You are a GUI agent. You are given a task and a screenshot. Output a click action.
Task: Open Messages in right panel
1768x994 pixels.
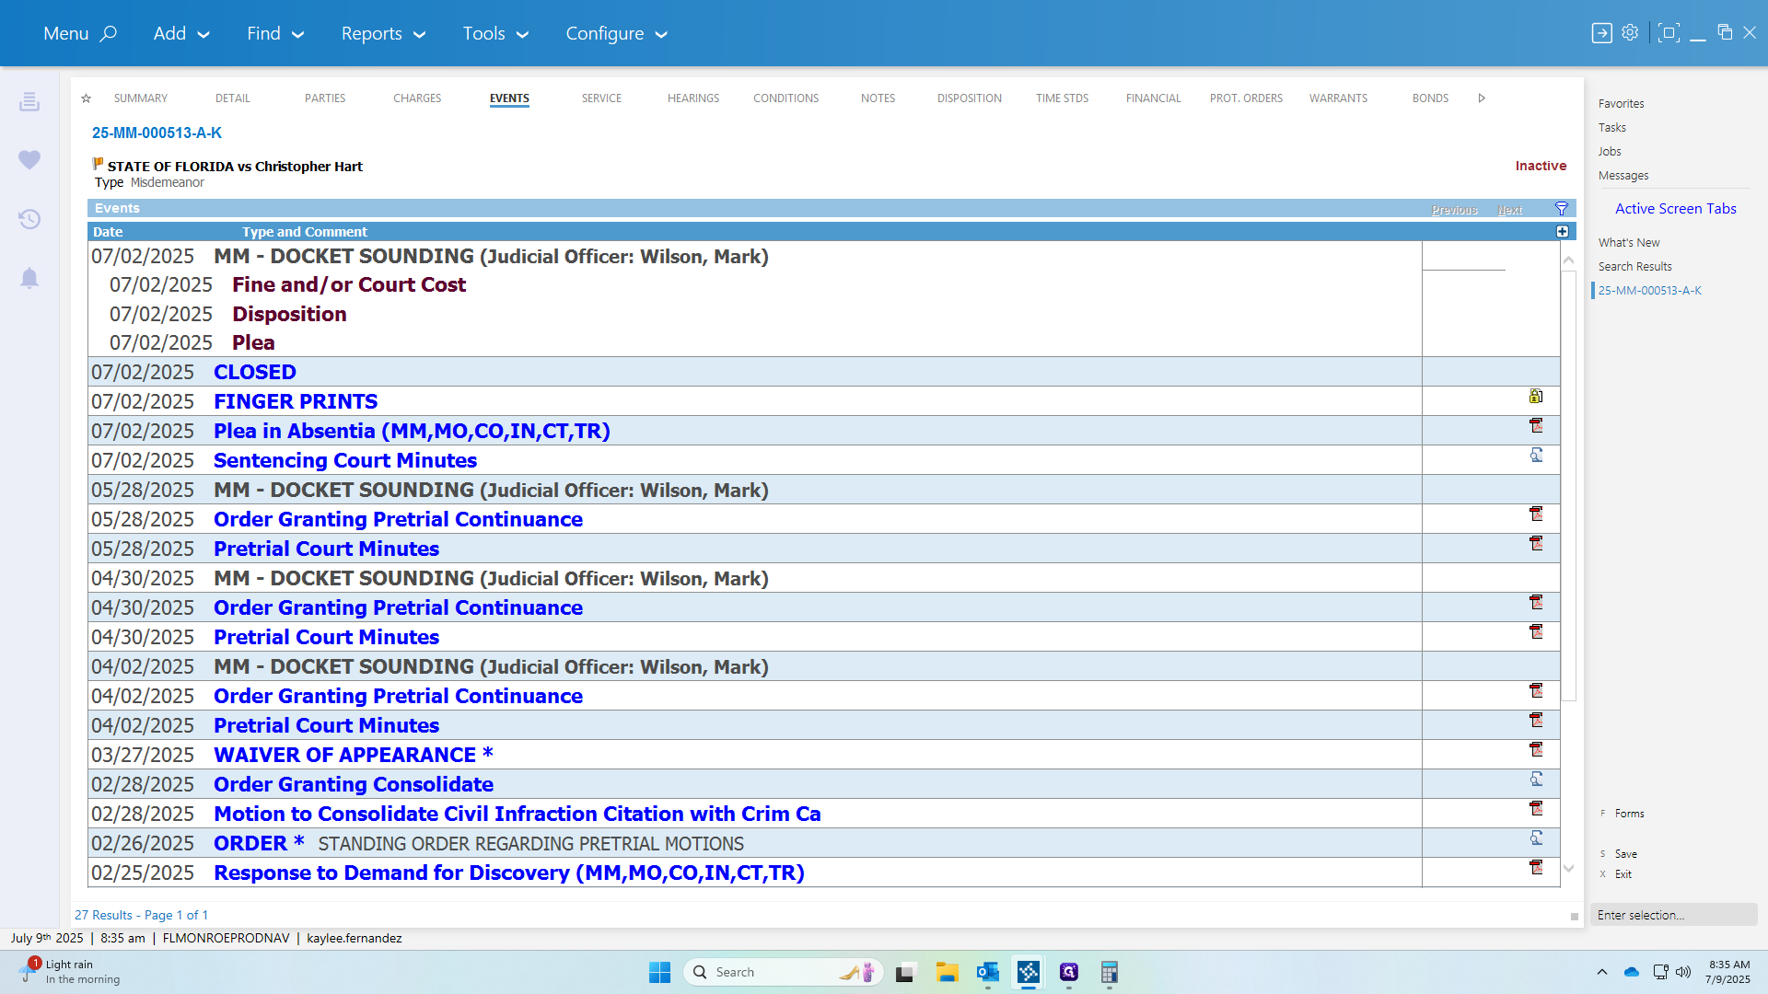click(1623, 176)
